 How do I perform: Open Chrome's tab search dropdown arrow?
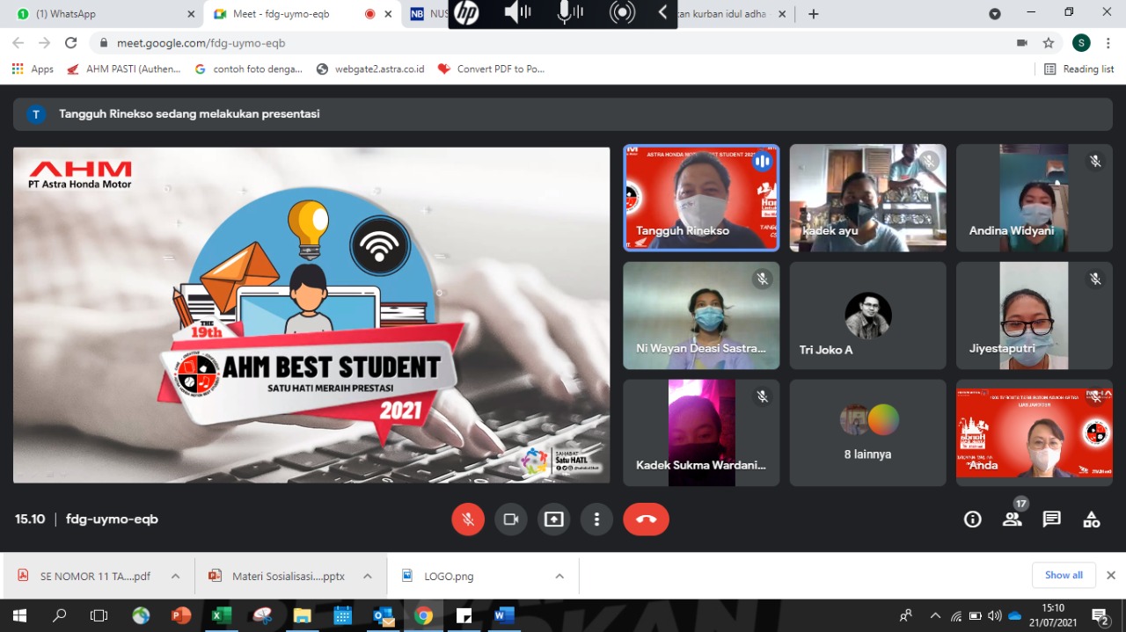995,14
